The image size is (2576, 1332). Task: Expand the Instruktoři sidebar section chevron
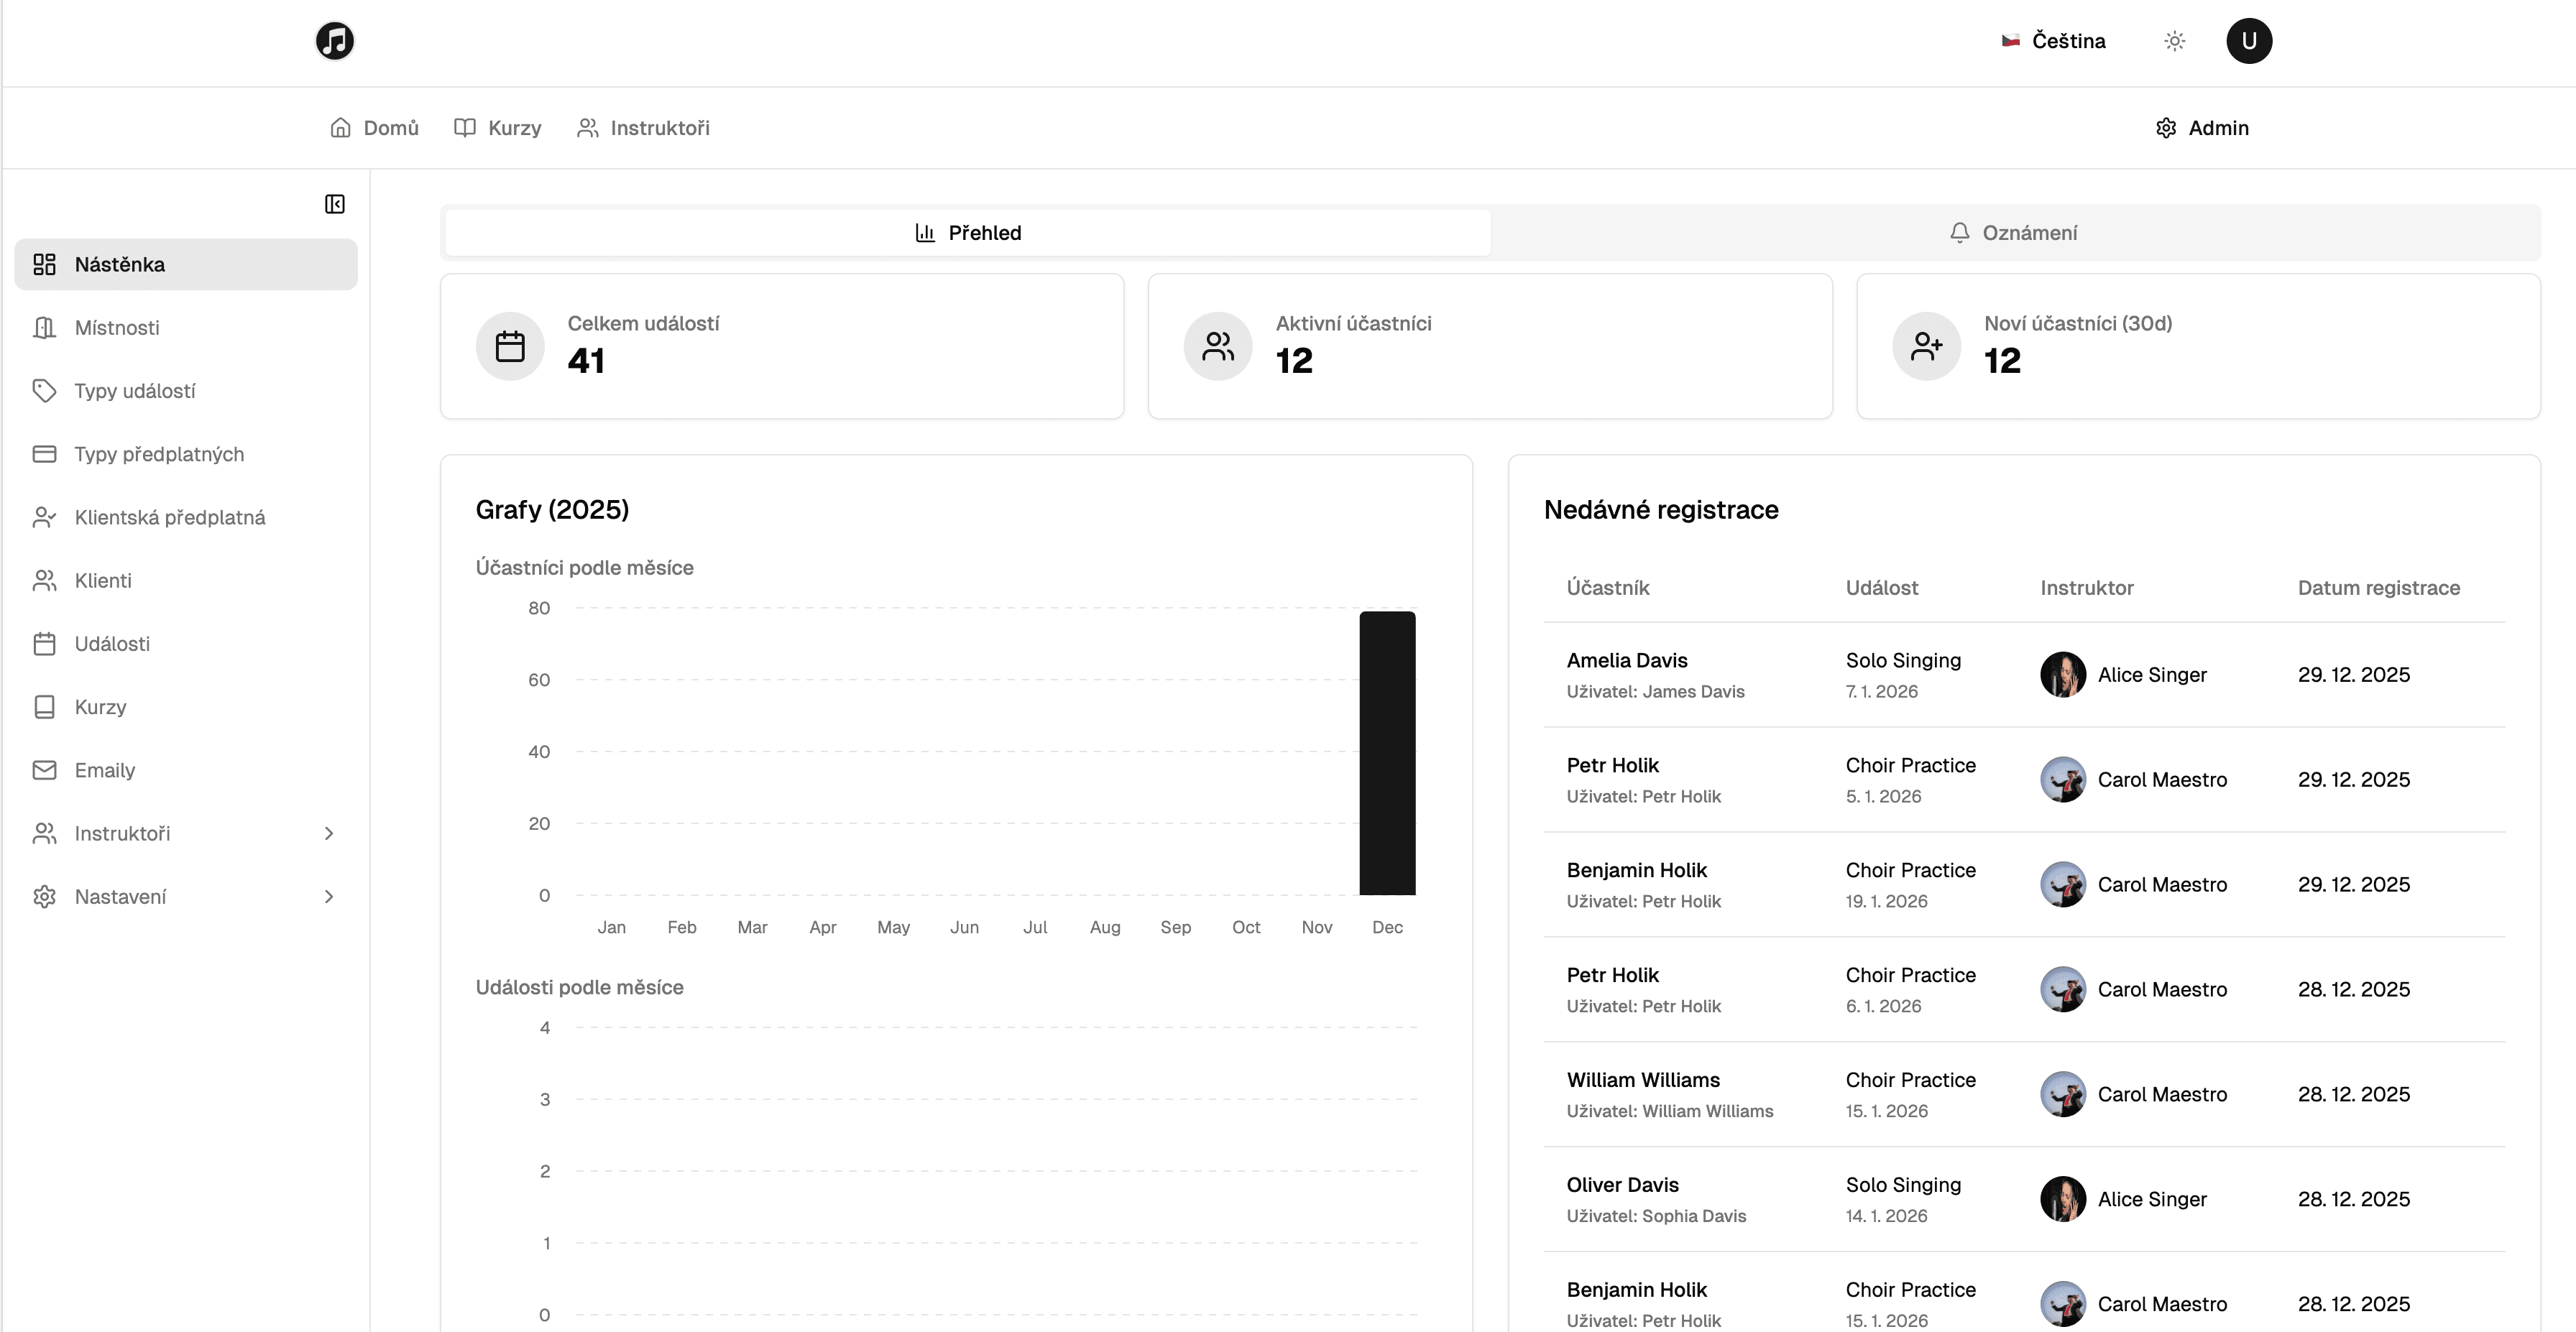point(329,833)
